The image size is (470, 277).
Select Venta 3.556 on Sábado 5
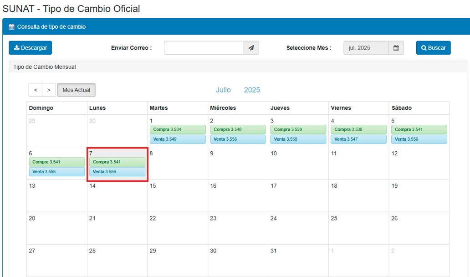[419, 139]
